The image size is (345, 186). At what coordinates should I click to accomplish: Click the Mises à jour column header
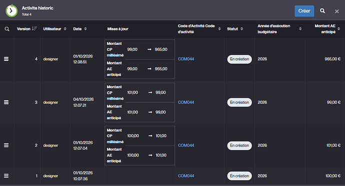tap(117, 29)
